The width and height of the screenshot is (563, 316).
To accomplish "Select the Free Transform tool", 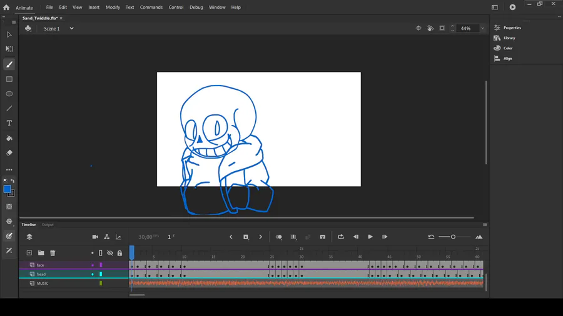I will (x=9, y=49).
